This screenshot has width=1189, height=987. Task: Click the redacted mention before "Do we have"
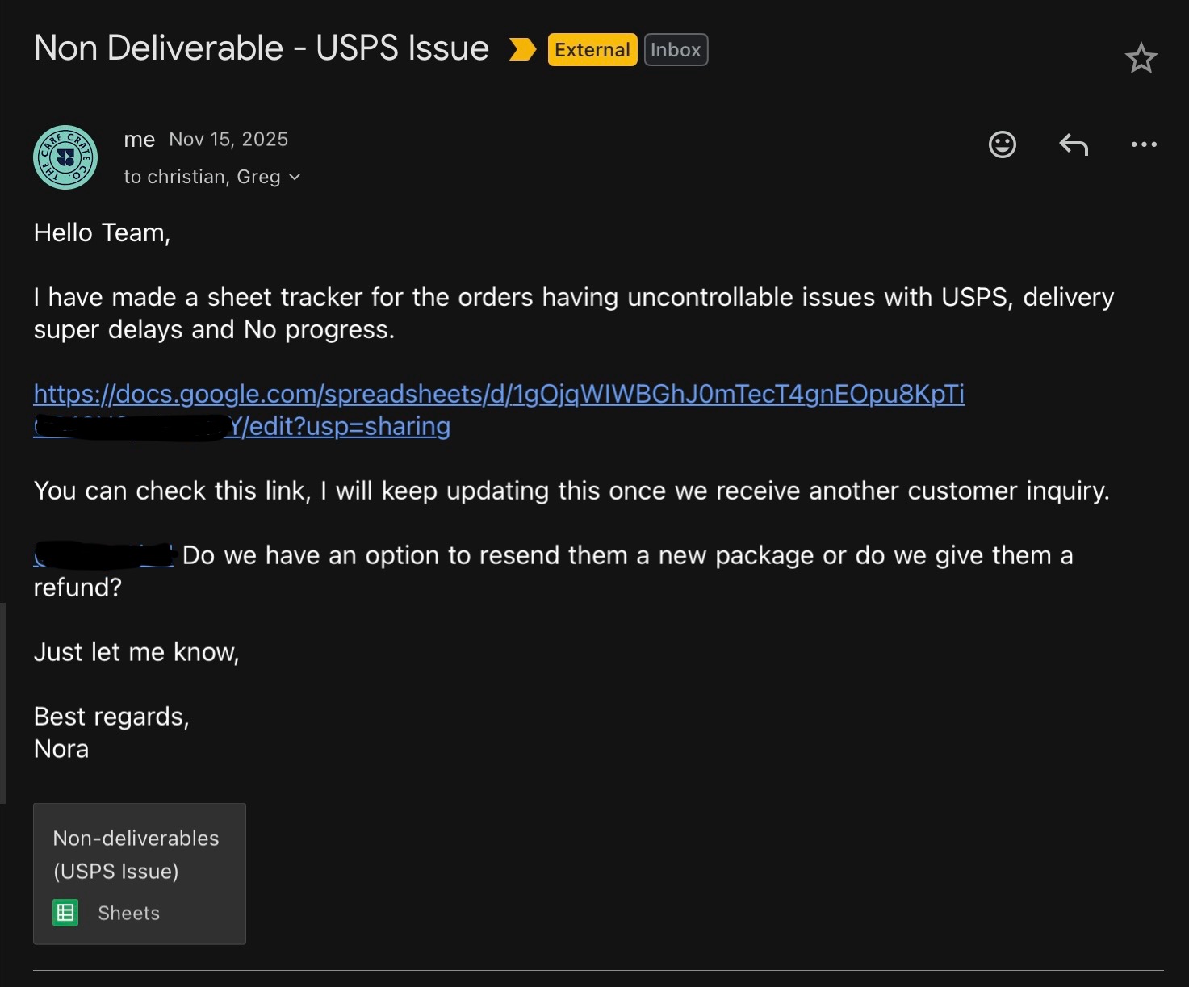click(103, 555)
